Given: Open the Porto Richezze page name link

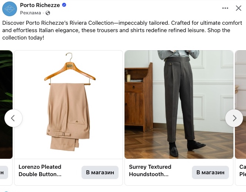Looking at the screenshot, I should pyautogui.click(x=40, y=5).
